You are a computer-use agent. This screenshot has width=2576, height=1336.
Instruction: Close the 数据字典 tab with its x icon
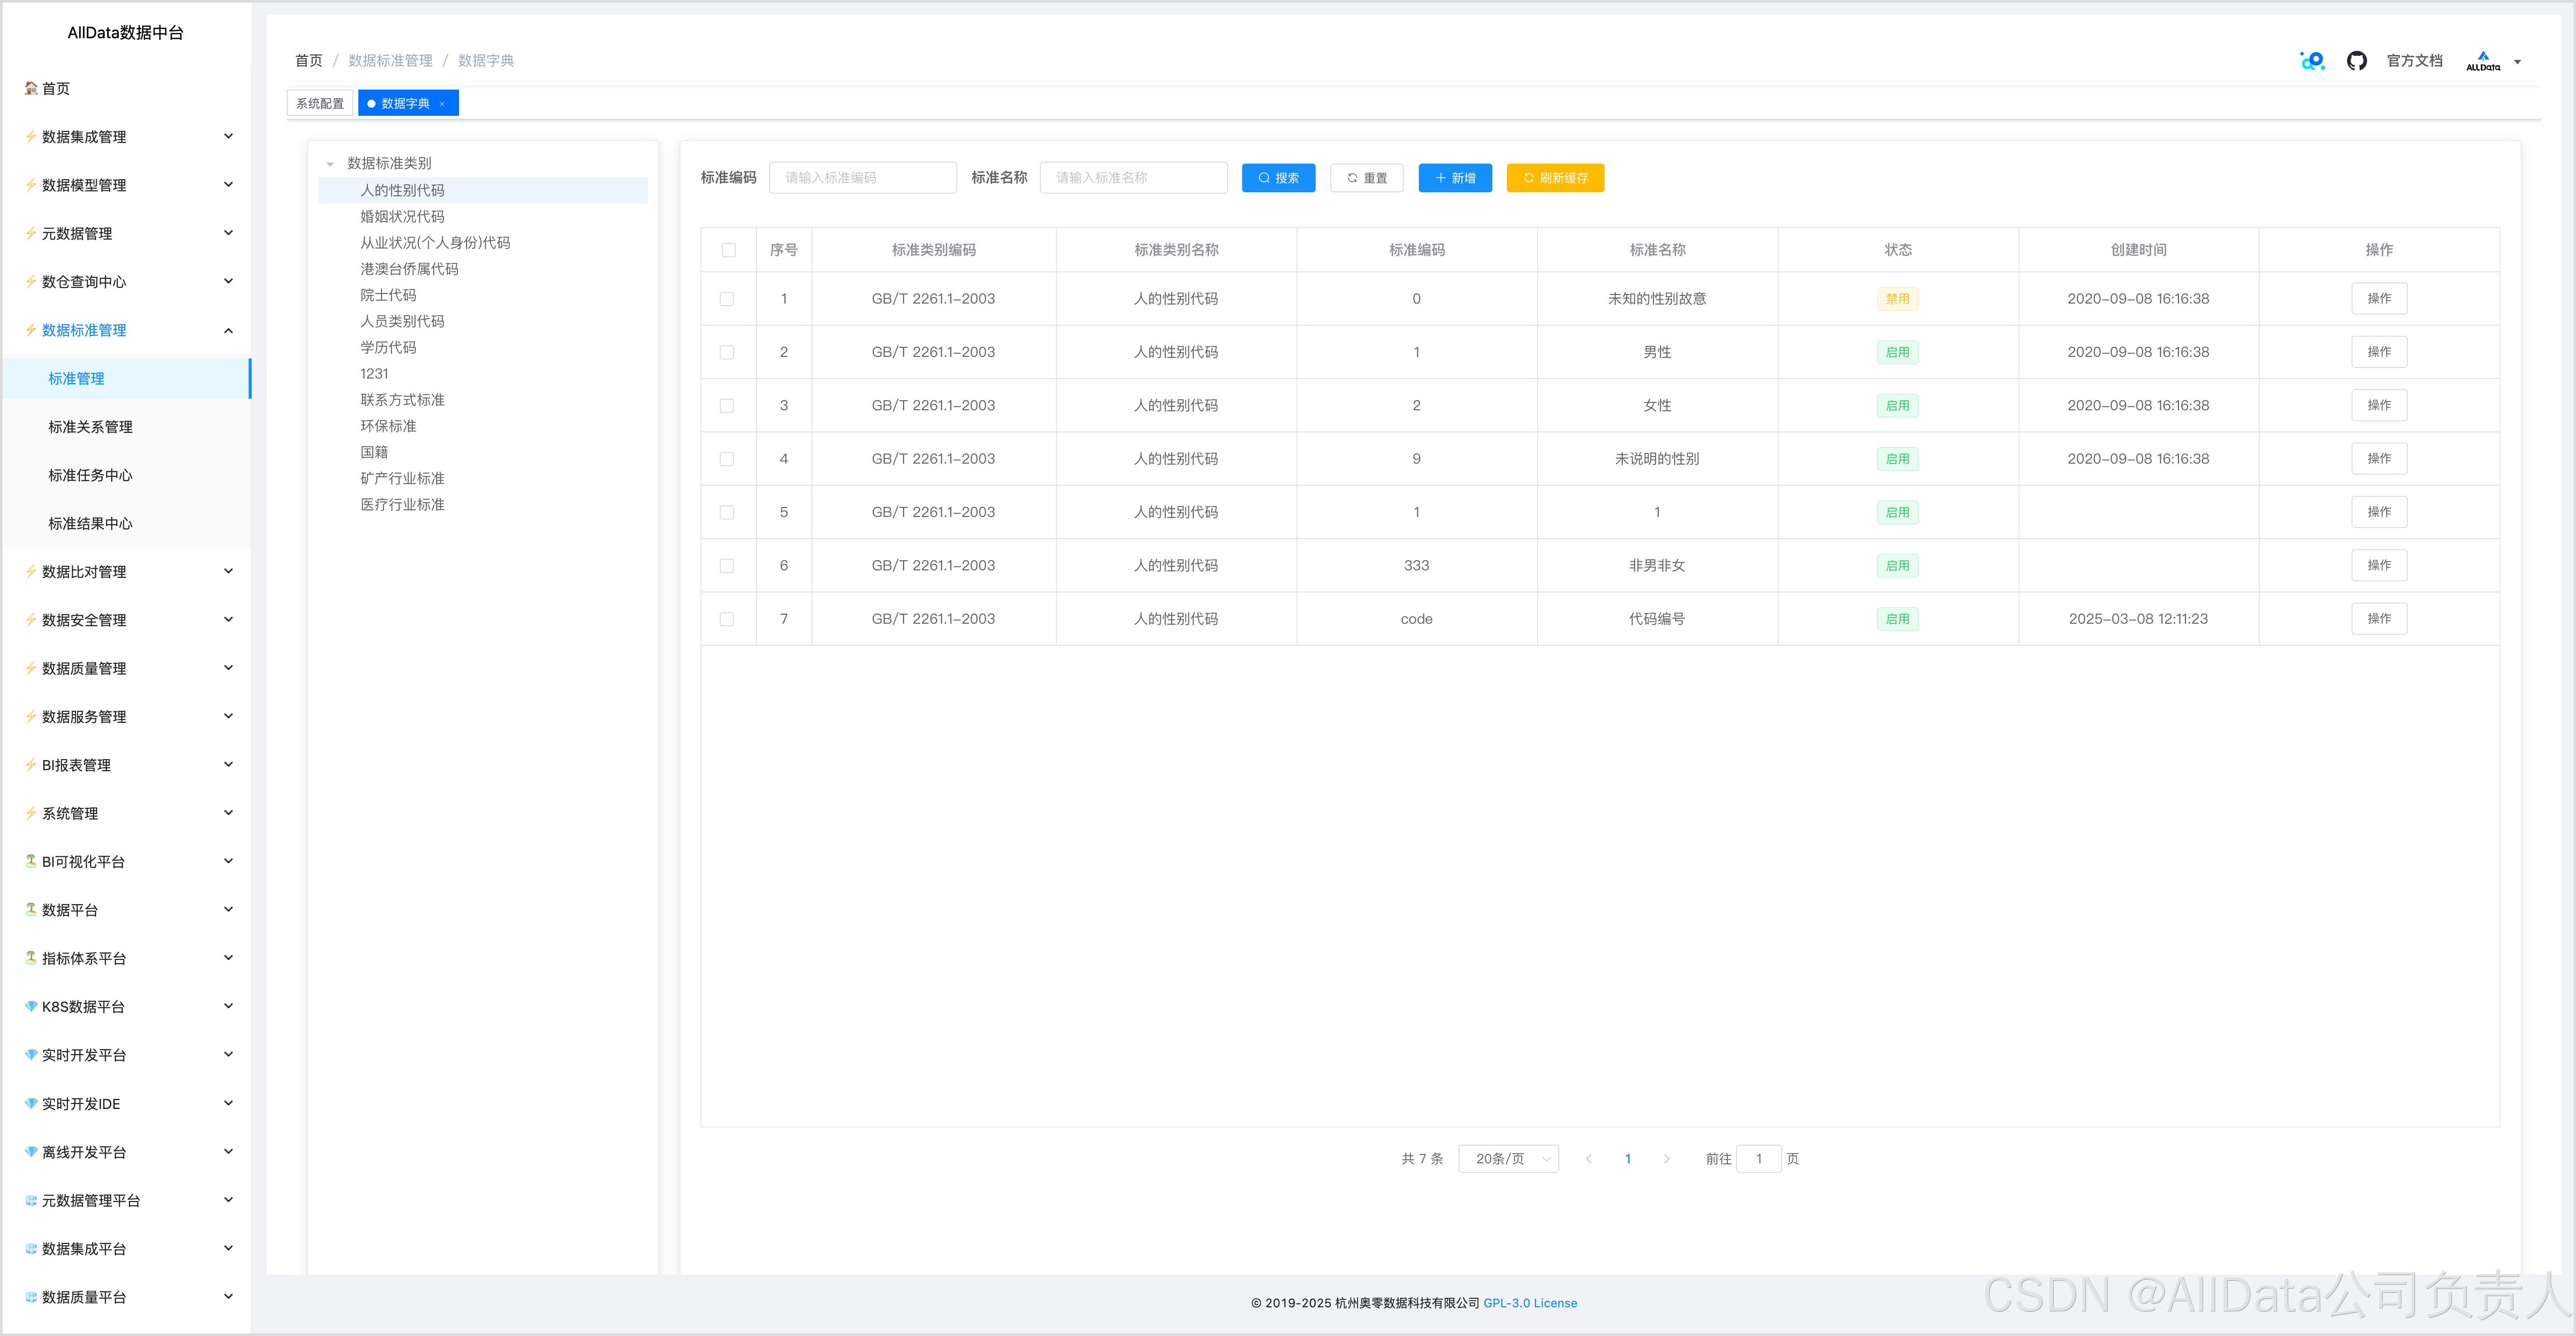click(442, 104)
